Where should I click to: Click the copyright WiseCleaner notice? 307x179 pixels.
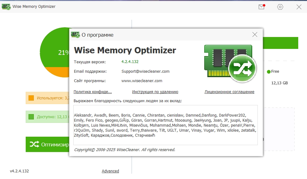coord(125,150)
